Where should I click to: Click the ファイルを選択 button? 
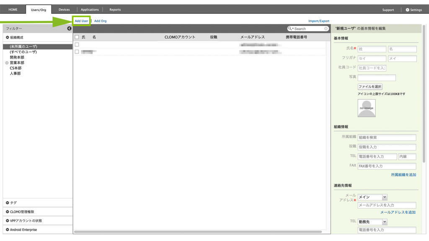click(370, 87)
